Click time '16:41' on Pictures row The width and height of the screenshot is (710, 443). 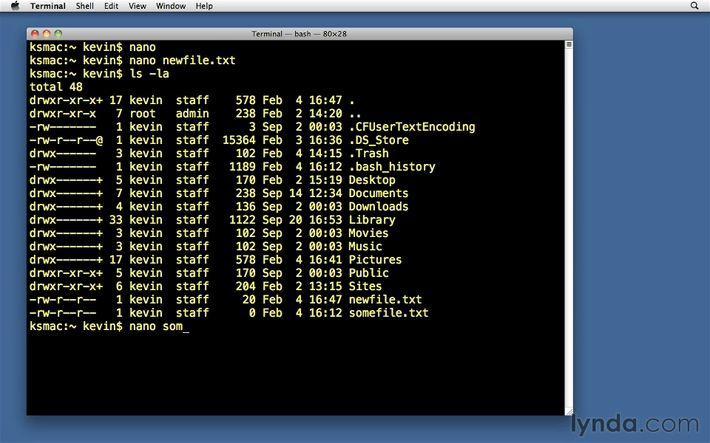tap(325, 260)
